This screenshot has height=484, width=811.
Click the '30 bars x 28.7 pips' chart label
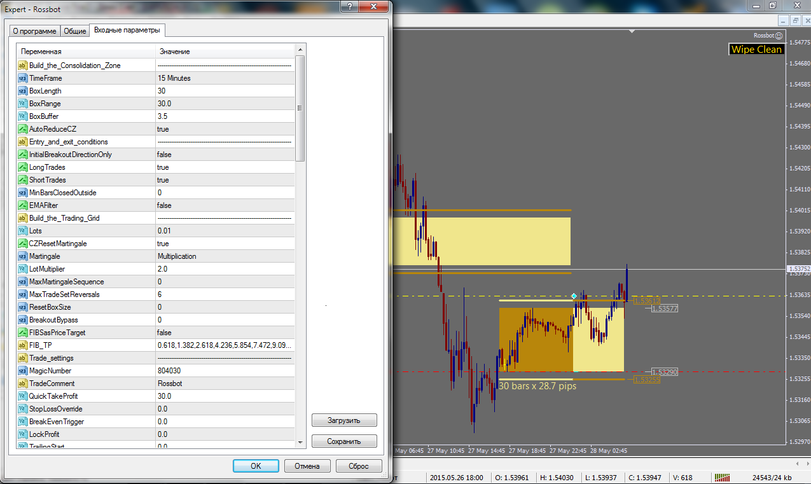click(537, 386)
